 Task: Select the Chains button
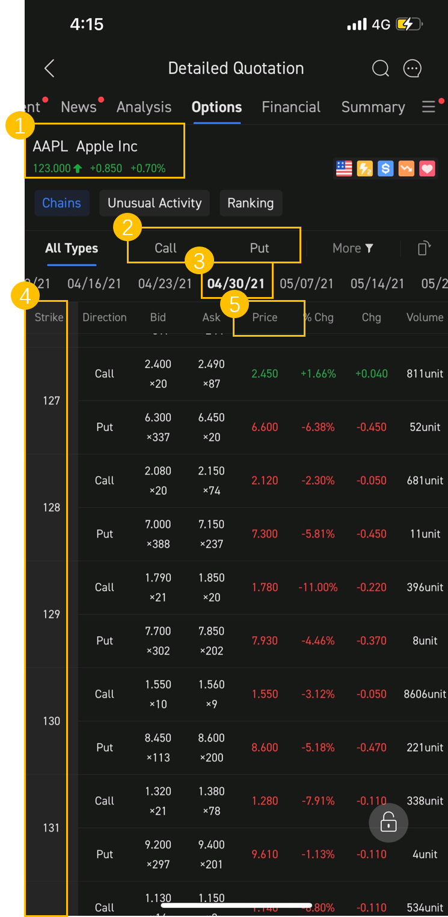click(61, 203)
